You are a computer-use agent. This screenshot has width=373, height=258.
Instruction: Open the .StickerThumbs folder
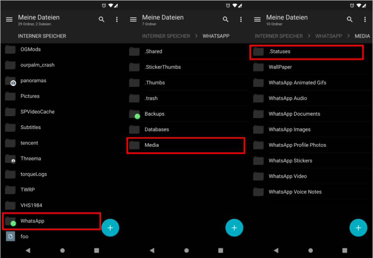162,67
